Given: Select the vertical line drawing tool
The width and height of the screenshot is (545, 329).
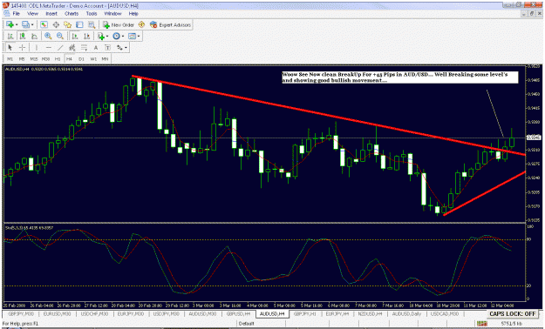Looking at the screenshot, I should (37, 48).
